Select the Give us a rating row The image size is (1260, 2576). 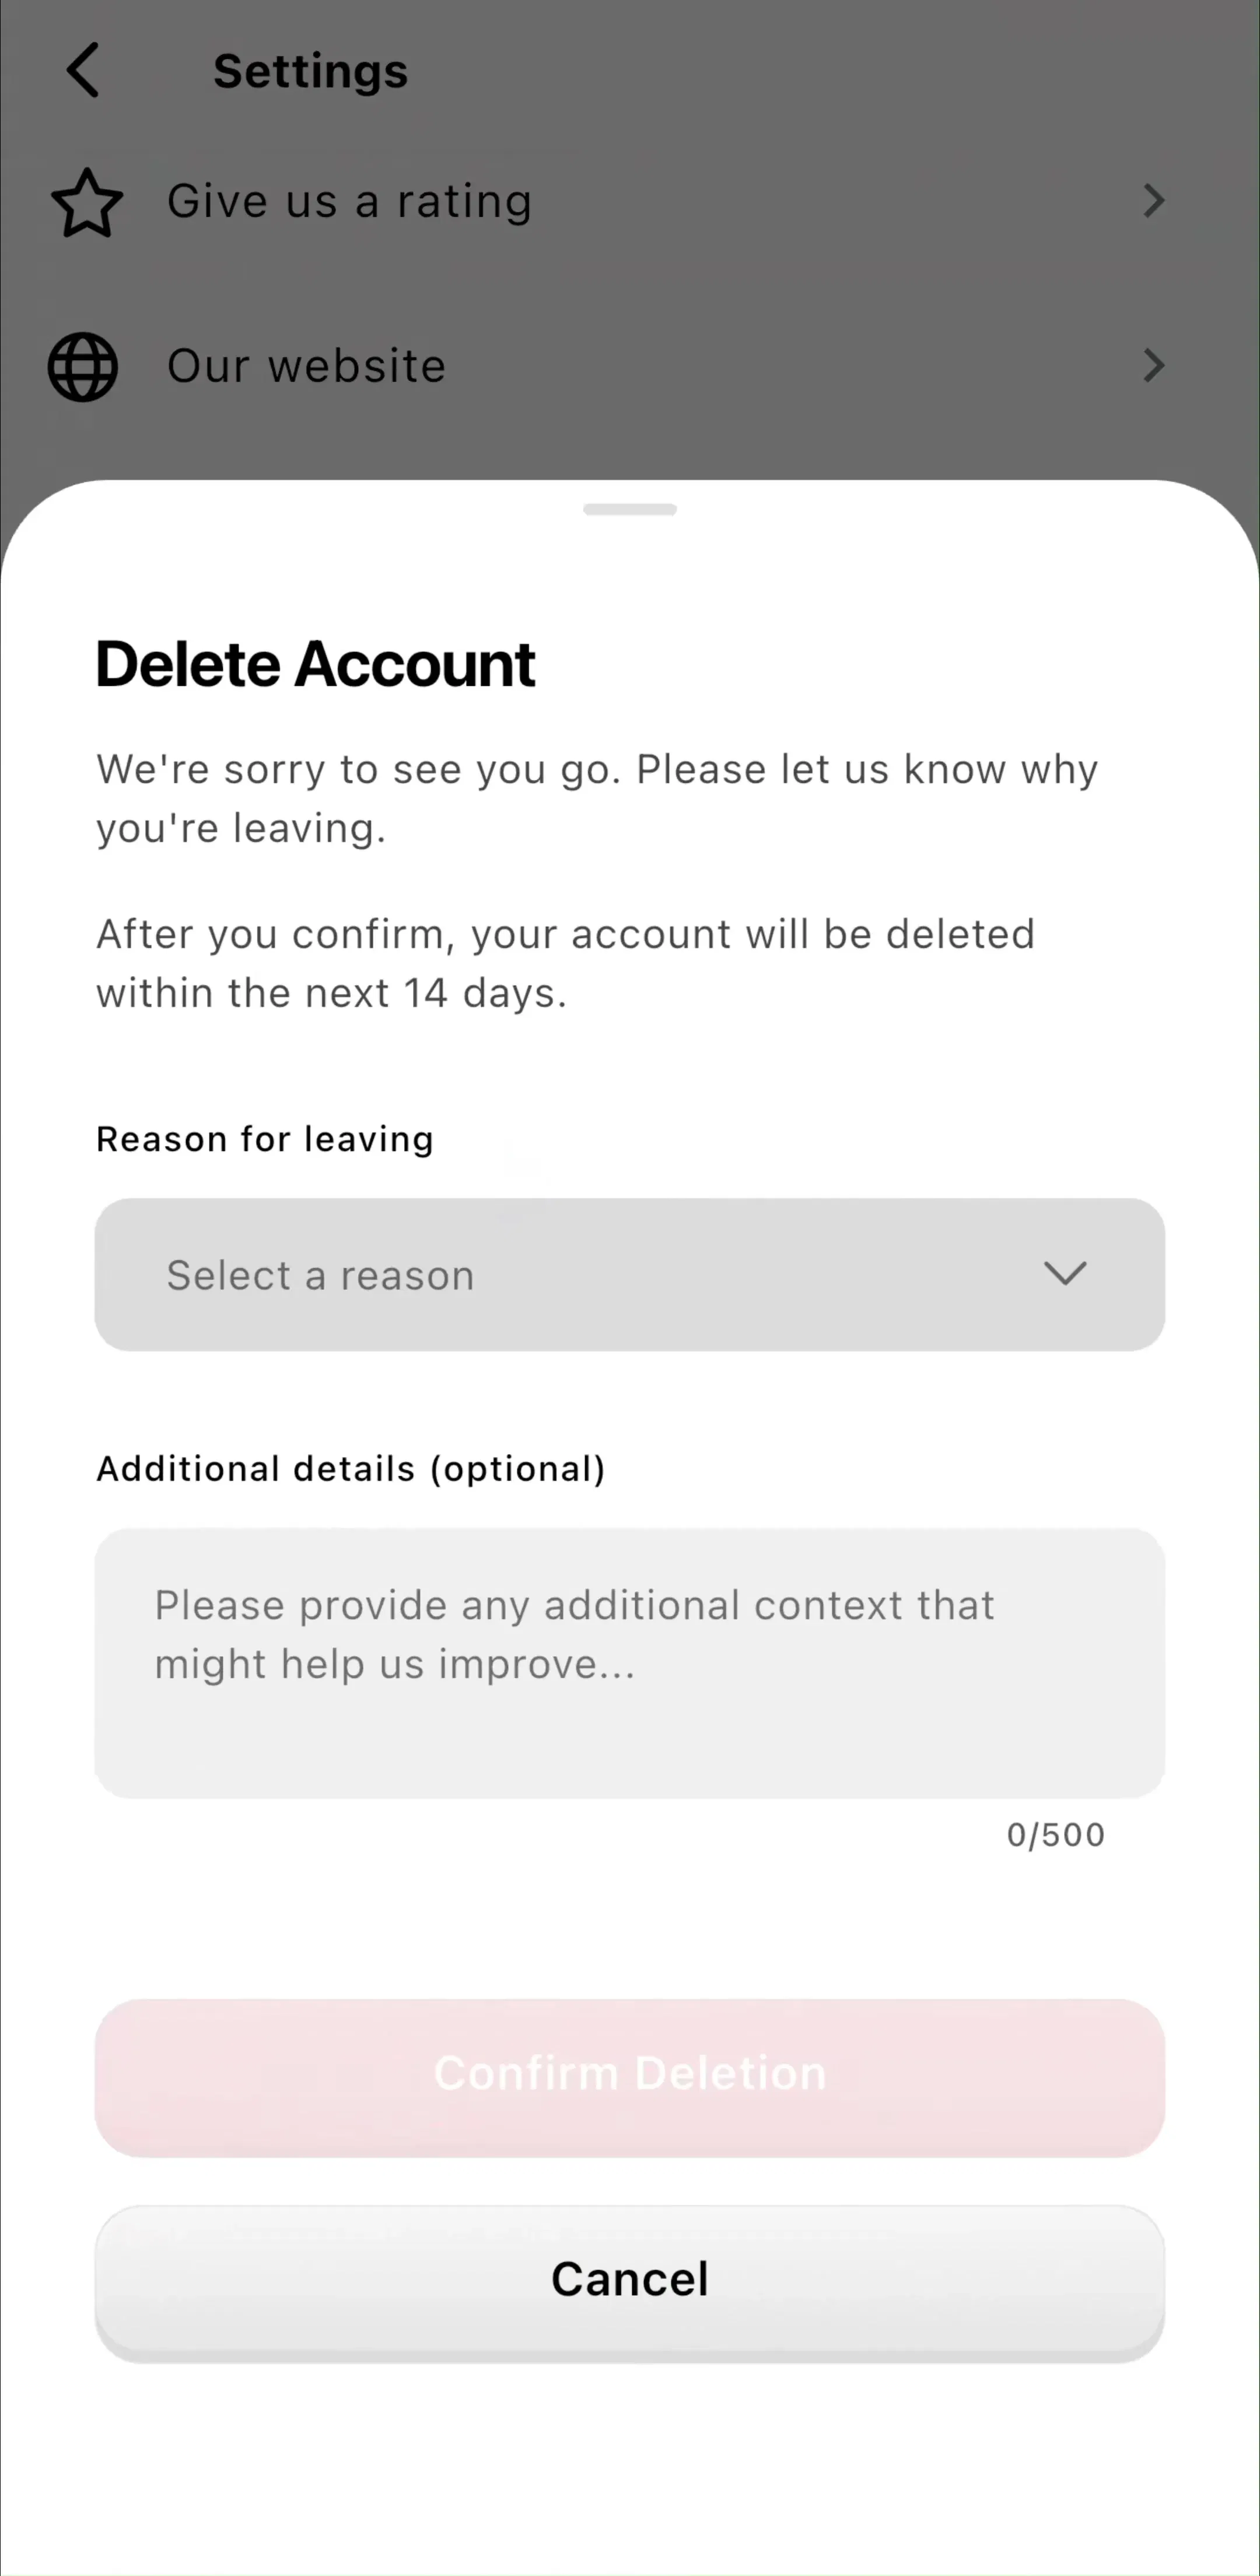pyautogui.click(x=629, y=201)
